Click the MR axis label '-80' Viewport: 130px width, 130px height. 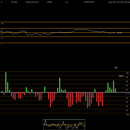click(127, 110)
